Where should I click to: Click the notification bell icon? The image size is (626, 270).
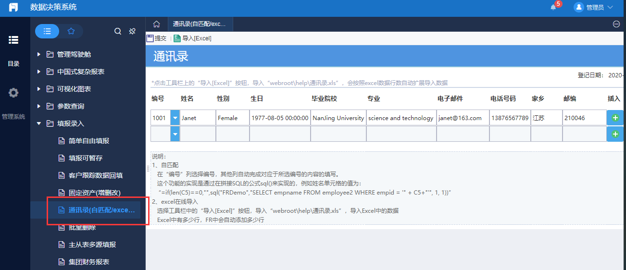click(x=553, y=7)
